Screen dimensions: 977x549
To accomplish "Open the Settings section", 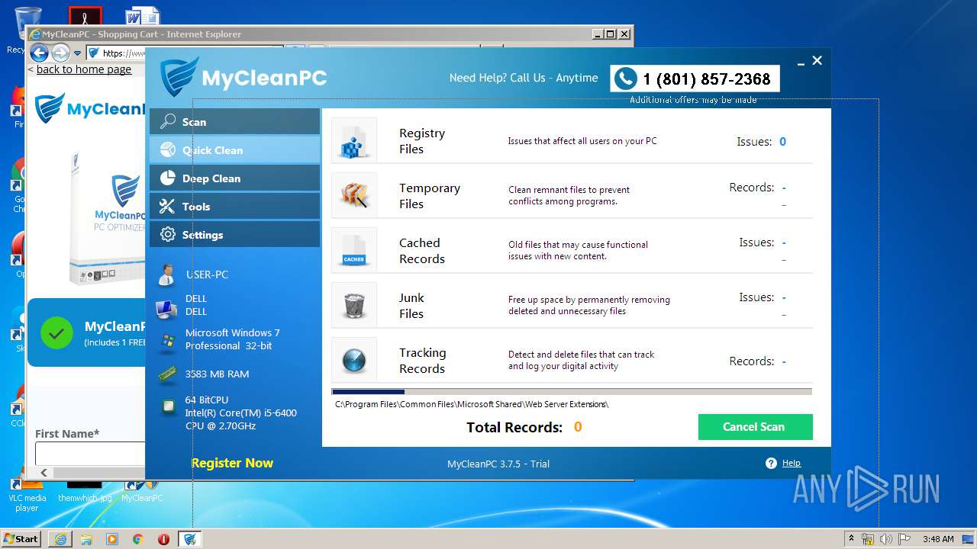I will (234, 235).
